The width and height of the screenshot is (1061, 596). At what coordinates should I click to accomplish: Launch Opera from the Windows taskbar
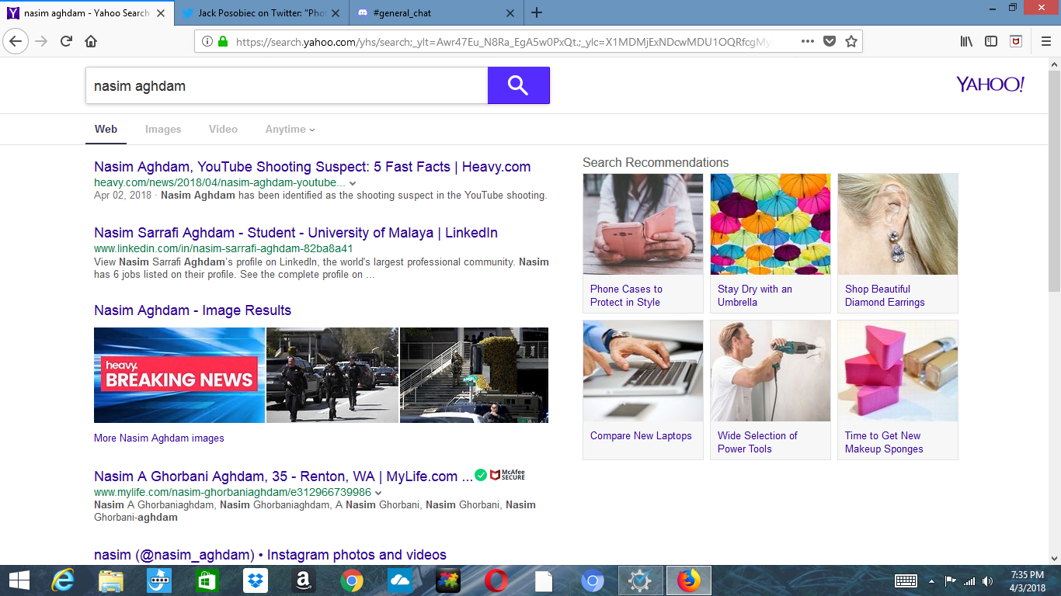(496, 580)
